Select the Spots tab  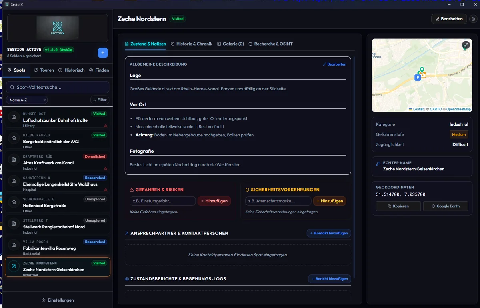16,70
